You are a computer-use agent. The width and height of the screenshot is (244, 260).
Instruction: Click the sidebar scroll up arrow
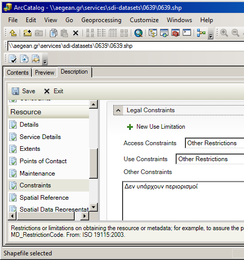click(93, 104)
